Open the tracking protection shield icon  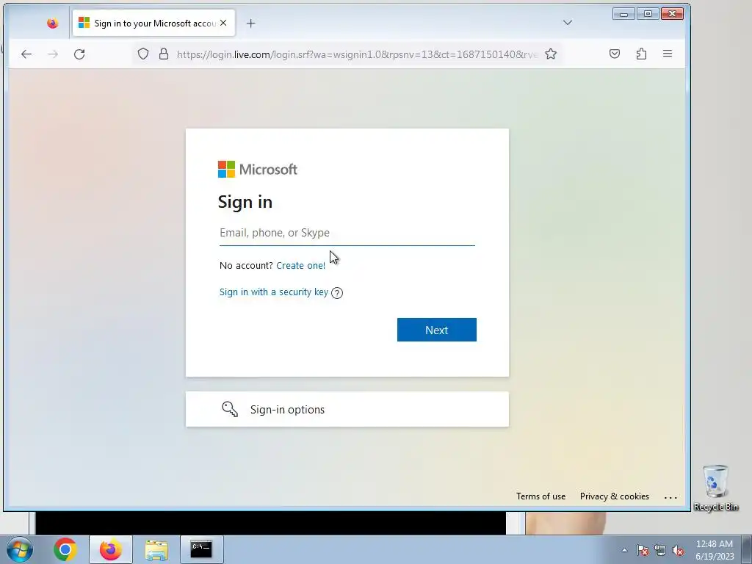click(143, 54)
